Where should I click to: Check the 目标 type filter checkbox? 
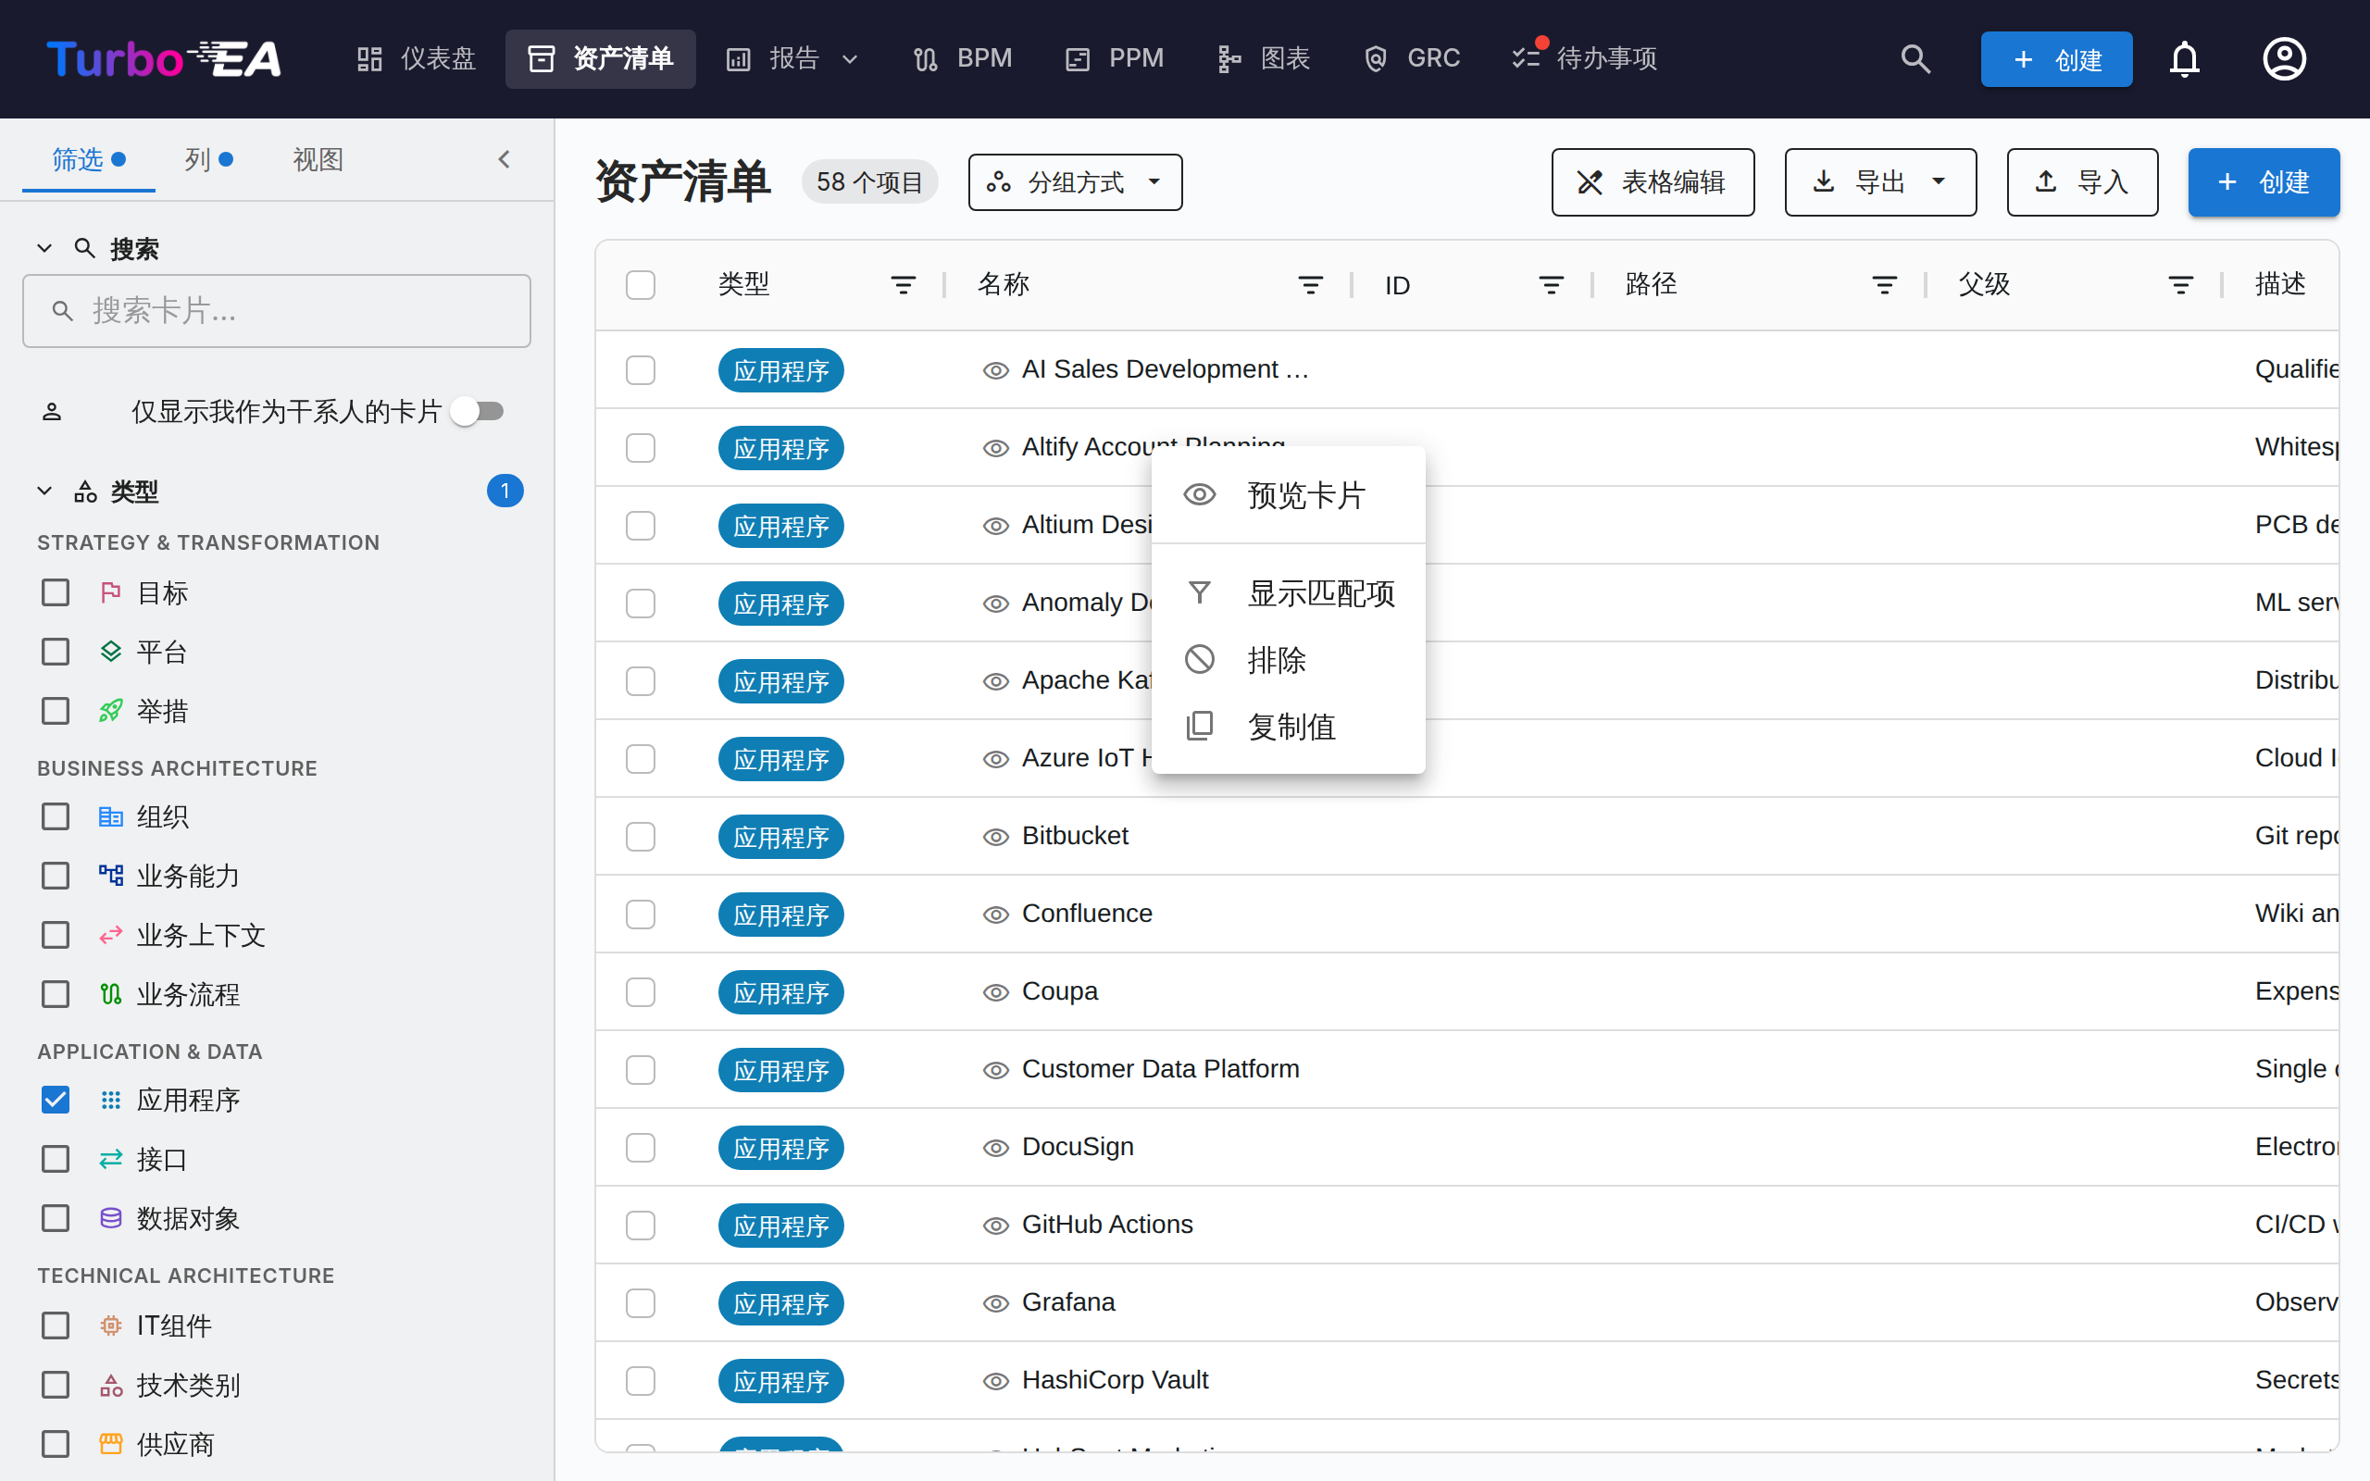[56, 592]
